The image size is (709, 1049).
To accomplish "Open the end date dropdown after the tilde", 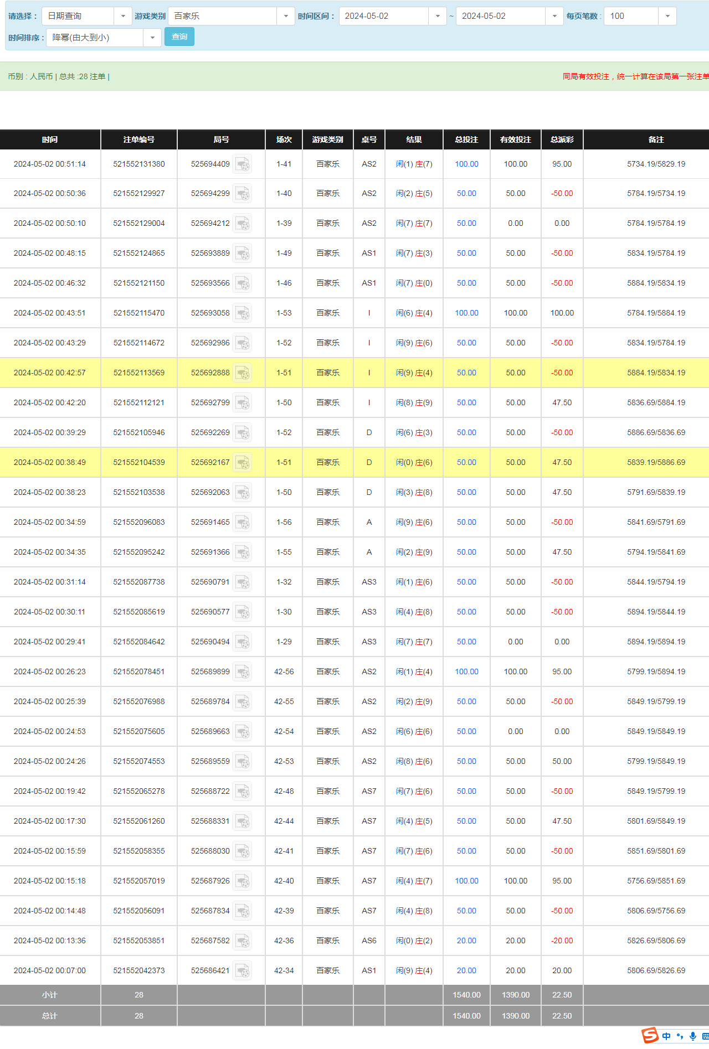I will 510,16.
